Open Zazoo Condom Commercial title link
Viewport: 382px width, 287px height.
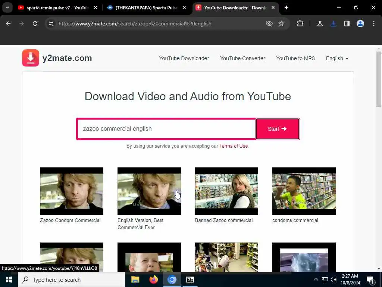pyautogui.click(x=70, y=220)
